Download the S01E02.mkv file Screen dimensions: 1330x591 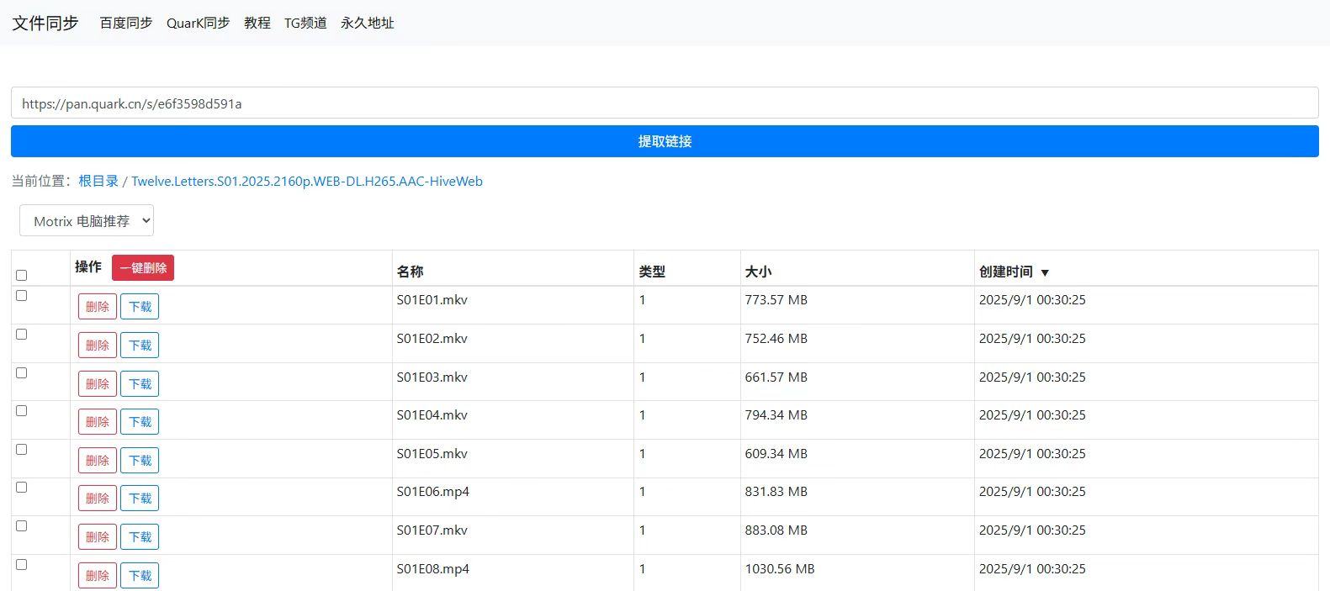tap(140, 346)
